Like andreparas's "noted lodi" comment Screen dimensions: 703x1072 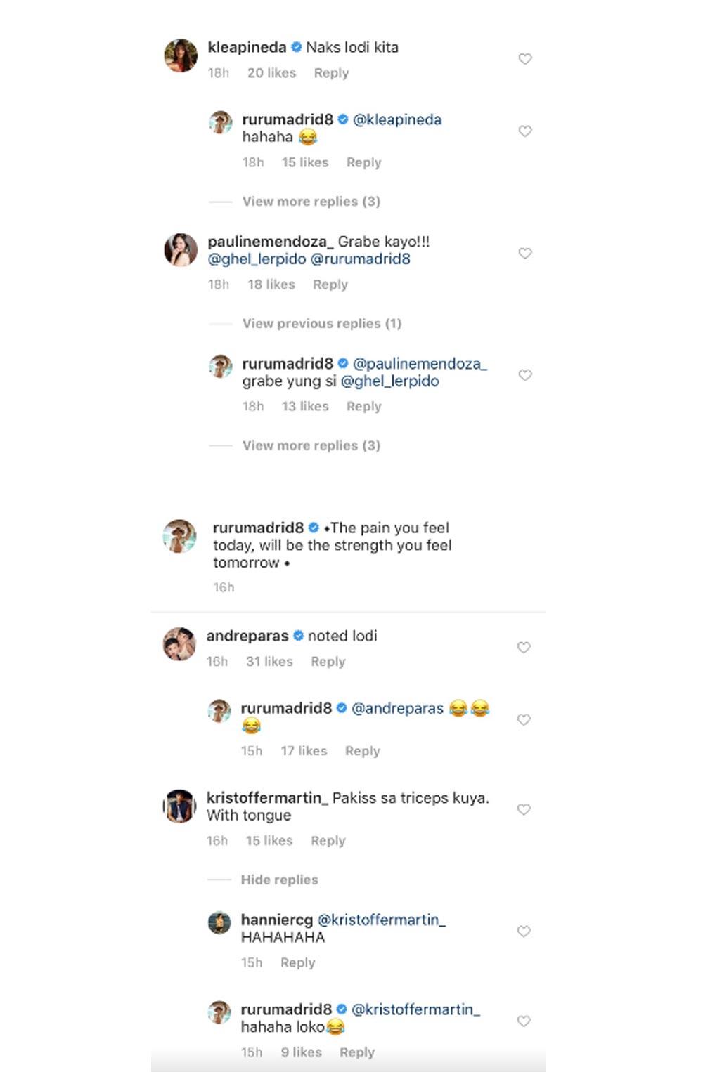tap(523, 647)
